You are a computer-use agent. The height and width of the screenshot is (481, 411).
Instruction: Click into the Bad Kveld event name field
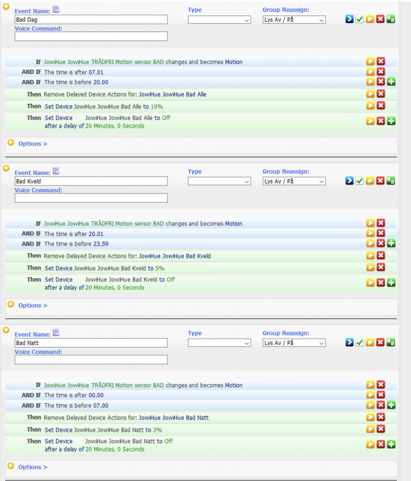pos(90,181)
